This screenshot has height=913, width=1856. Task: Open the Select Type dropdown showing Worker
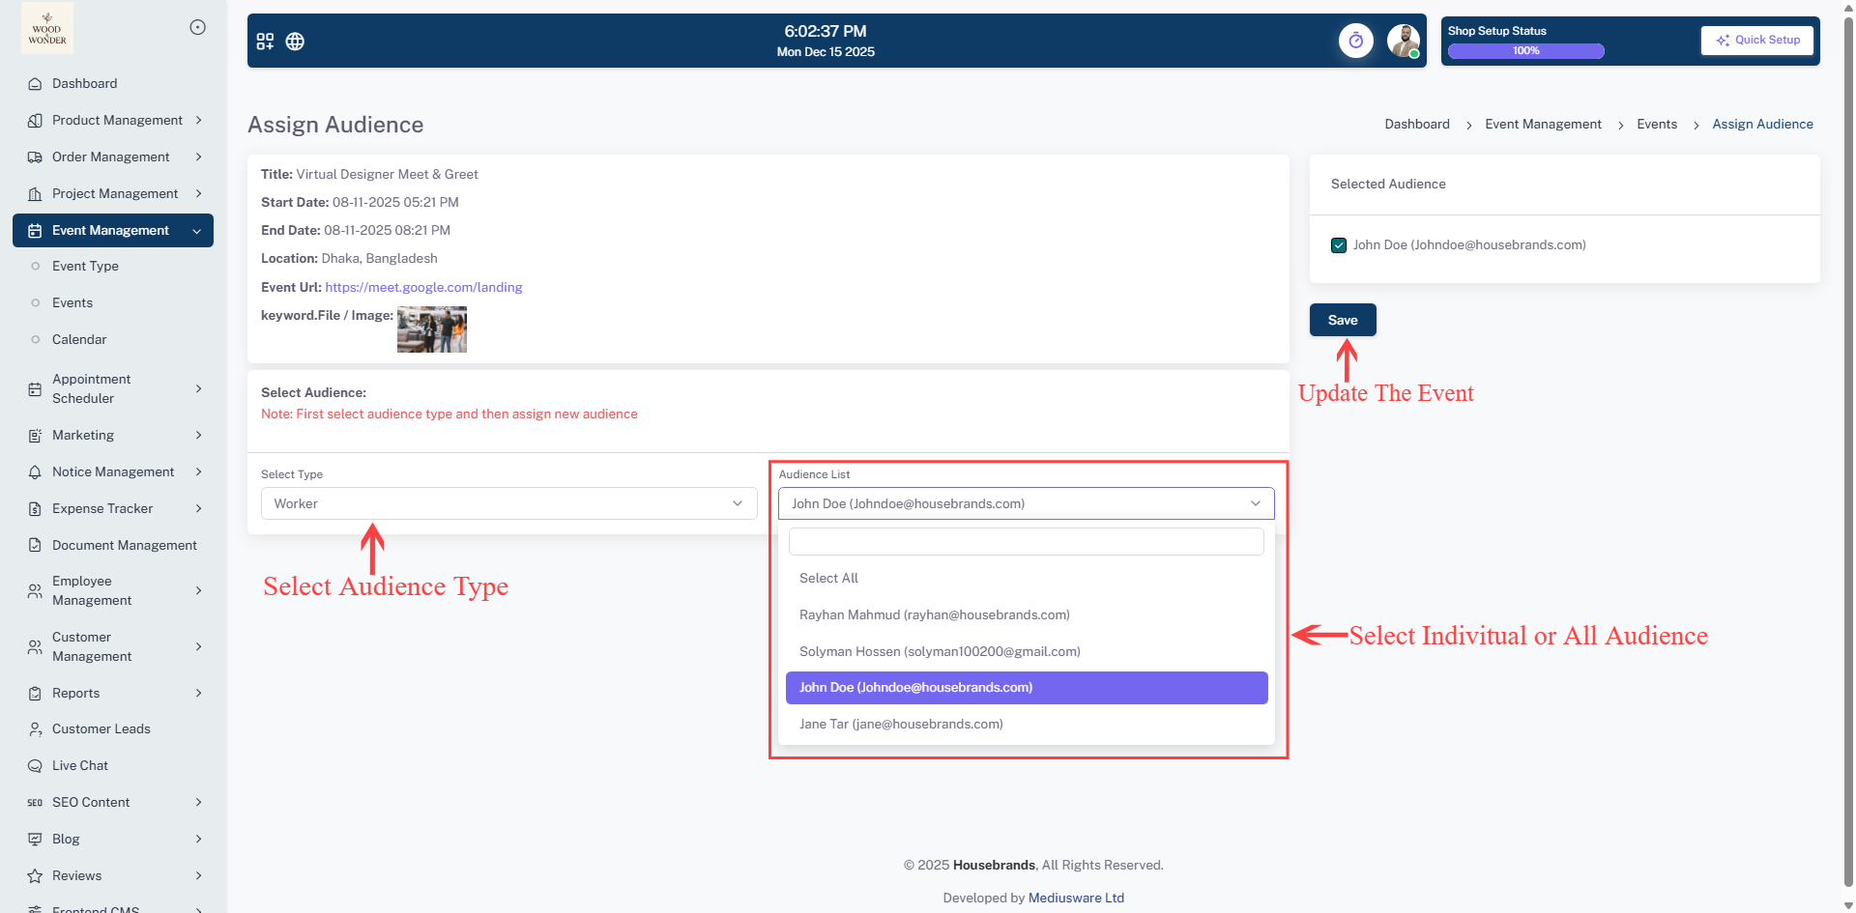(x=508, y=504)
